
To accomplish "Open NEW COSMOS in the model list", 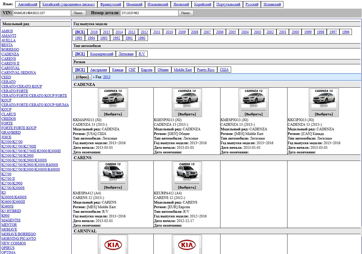I will [x=14, y=243].
